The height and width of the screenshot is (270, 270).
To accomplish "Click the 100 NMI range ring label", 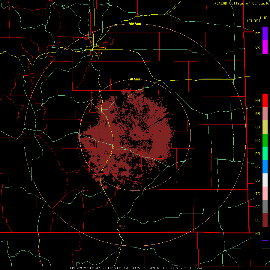I will pos(135,24).
